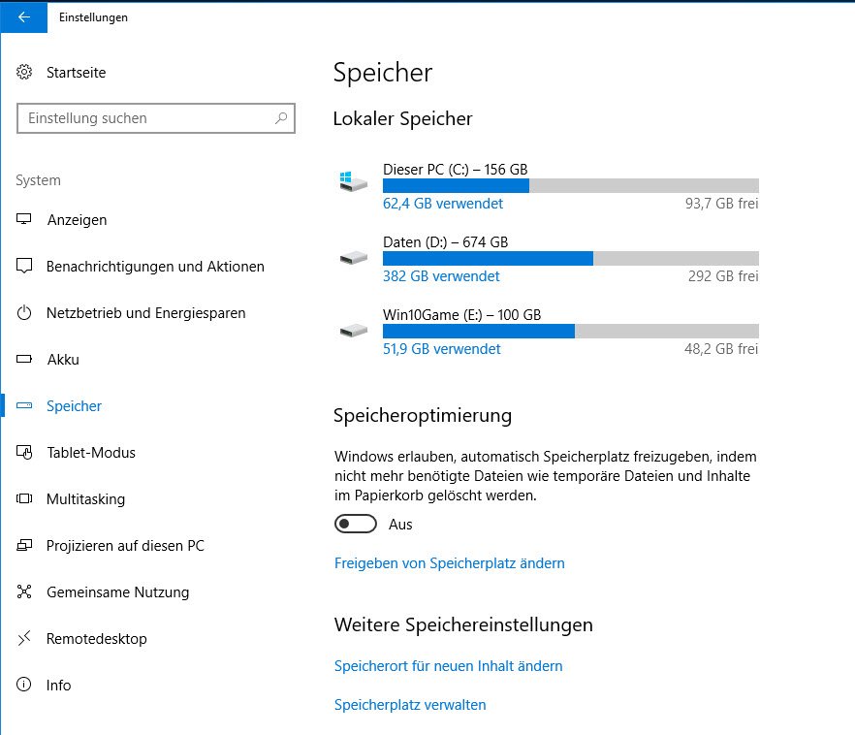The height and width of the screenshot is (735, 855).
Task: Open the Daten (D:) drive icon
Action: point(354,258)
